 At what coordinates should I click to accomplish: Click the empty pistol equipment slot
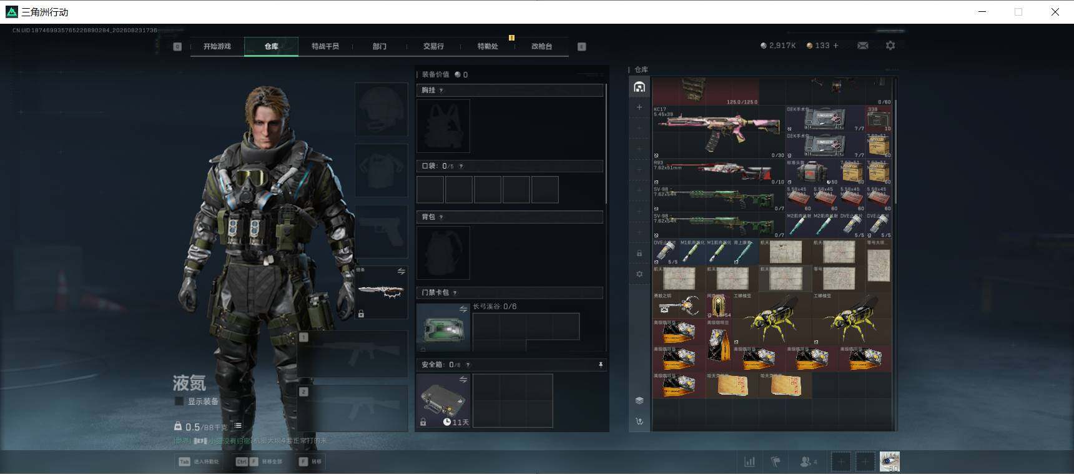[382, 232]
